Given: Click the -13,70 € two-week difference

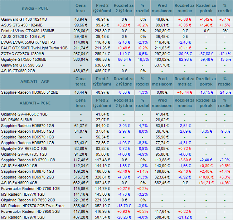Looking at the screenshot, I should tap(124, 206).
